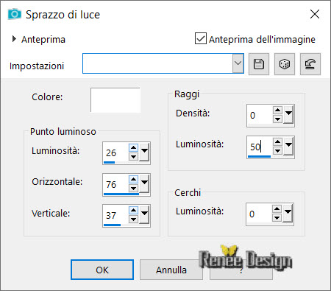Reset settings to default with arrow icon
Image resolution: width=331 pixels, height=291 pixels.
[310, 64]
